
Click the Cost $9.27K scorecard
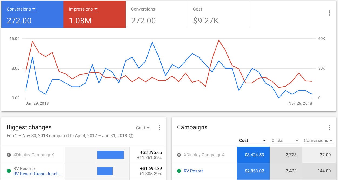[218, 14]
